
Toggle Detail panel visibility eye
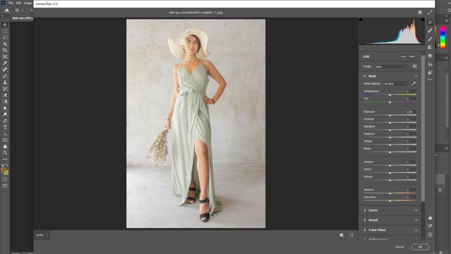point(416,220)
